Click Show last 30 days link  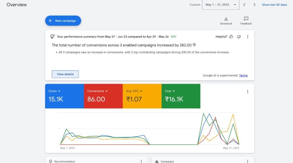274,5
